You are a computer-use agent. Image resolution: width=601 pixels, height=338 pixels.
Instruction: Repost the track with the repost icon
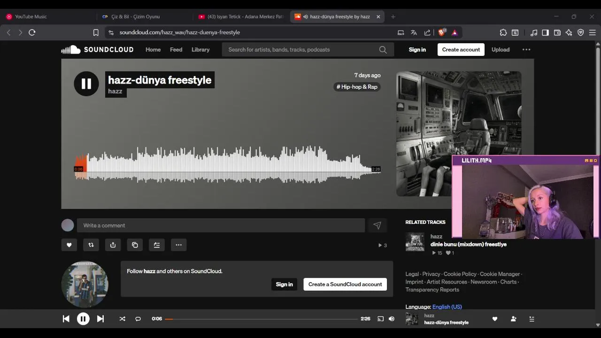91,245
